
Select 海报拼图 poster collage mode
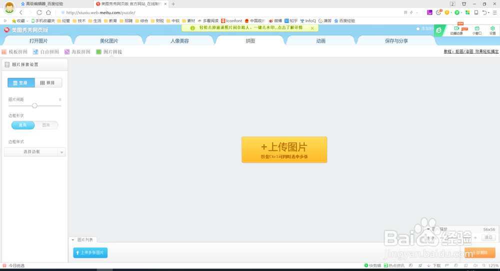77,52
